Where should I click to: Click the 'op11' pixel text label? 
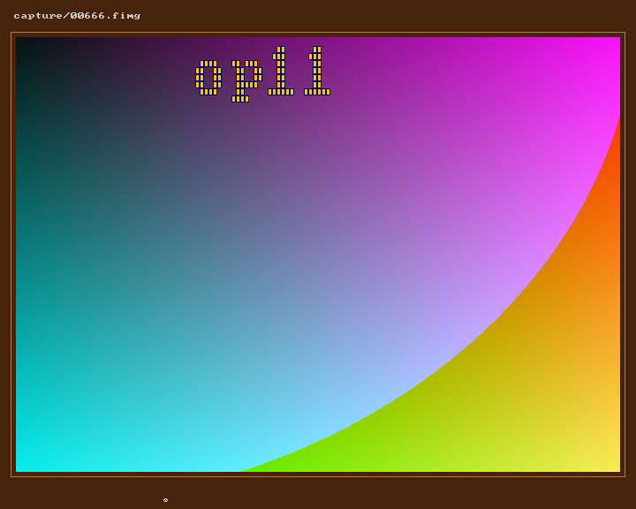pos(263,74)
